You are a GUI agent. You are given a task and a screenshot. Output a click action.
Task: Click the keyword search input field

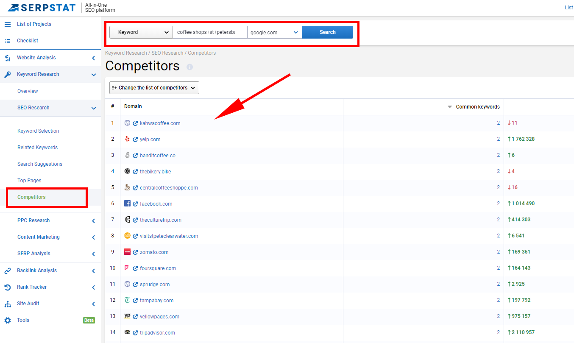209,32
